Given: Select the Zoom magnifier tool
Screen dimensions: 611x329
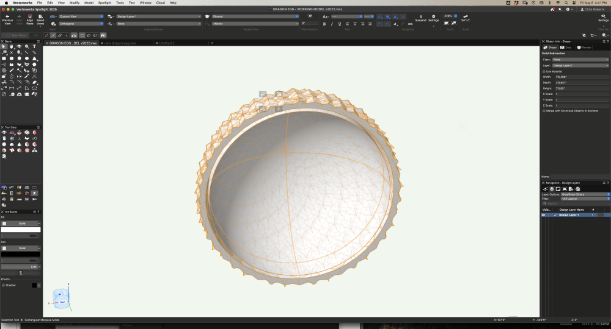Looking at the screenshot, I should [x=27, y=47].
